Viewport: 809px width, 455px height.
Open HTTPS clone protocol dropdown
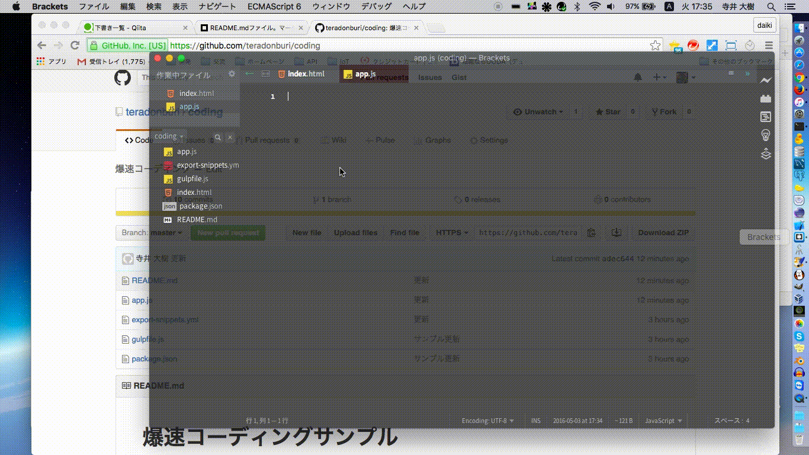tap(452, 233)
